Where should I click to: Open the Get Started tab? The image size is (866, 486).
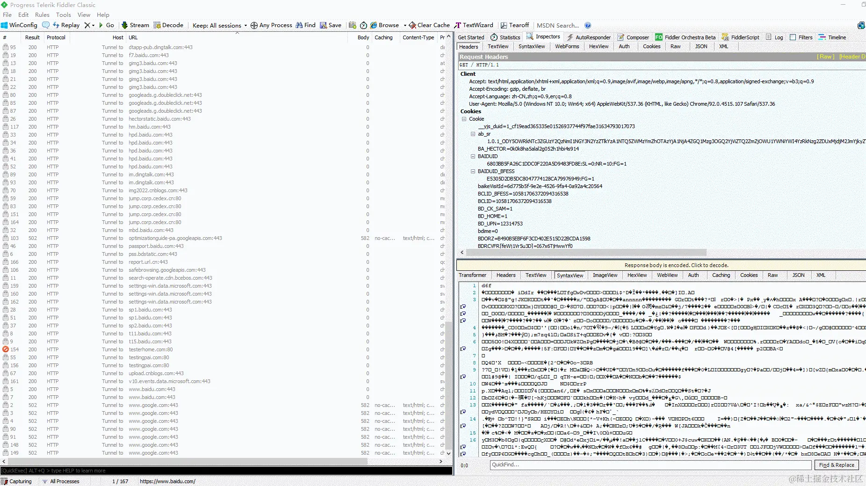[x=471, y=37]
